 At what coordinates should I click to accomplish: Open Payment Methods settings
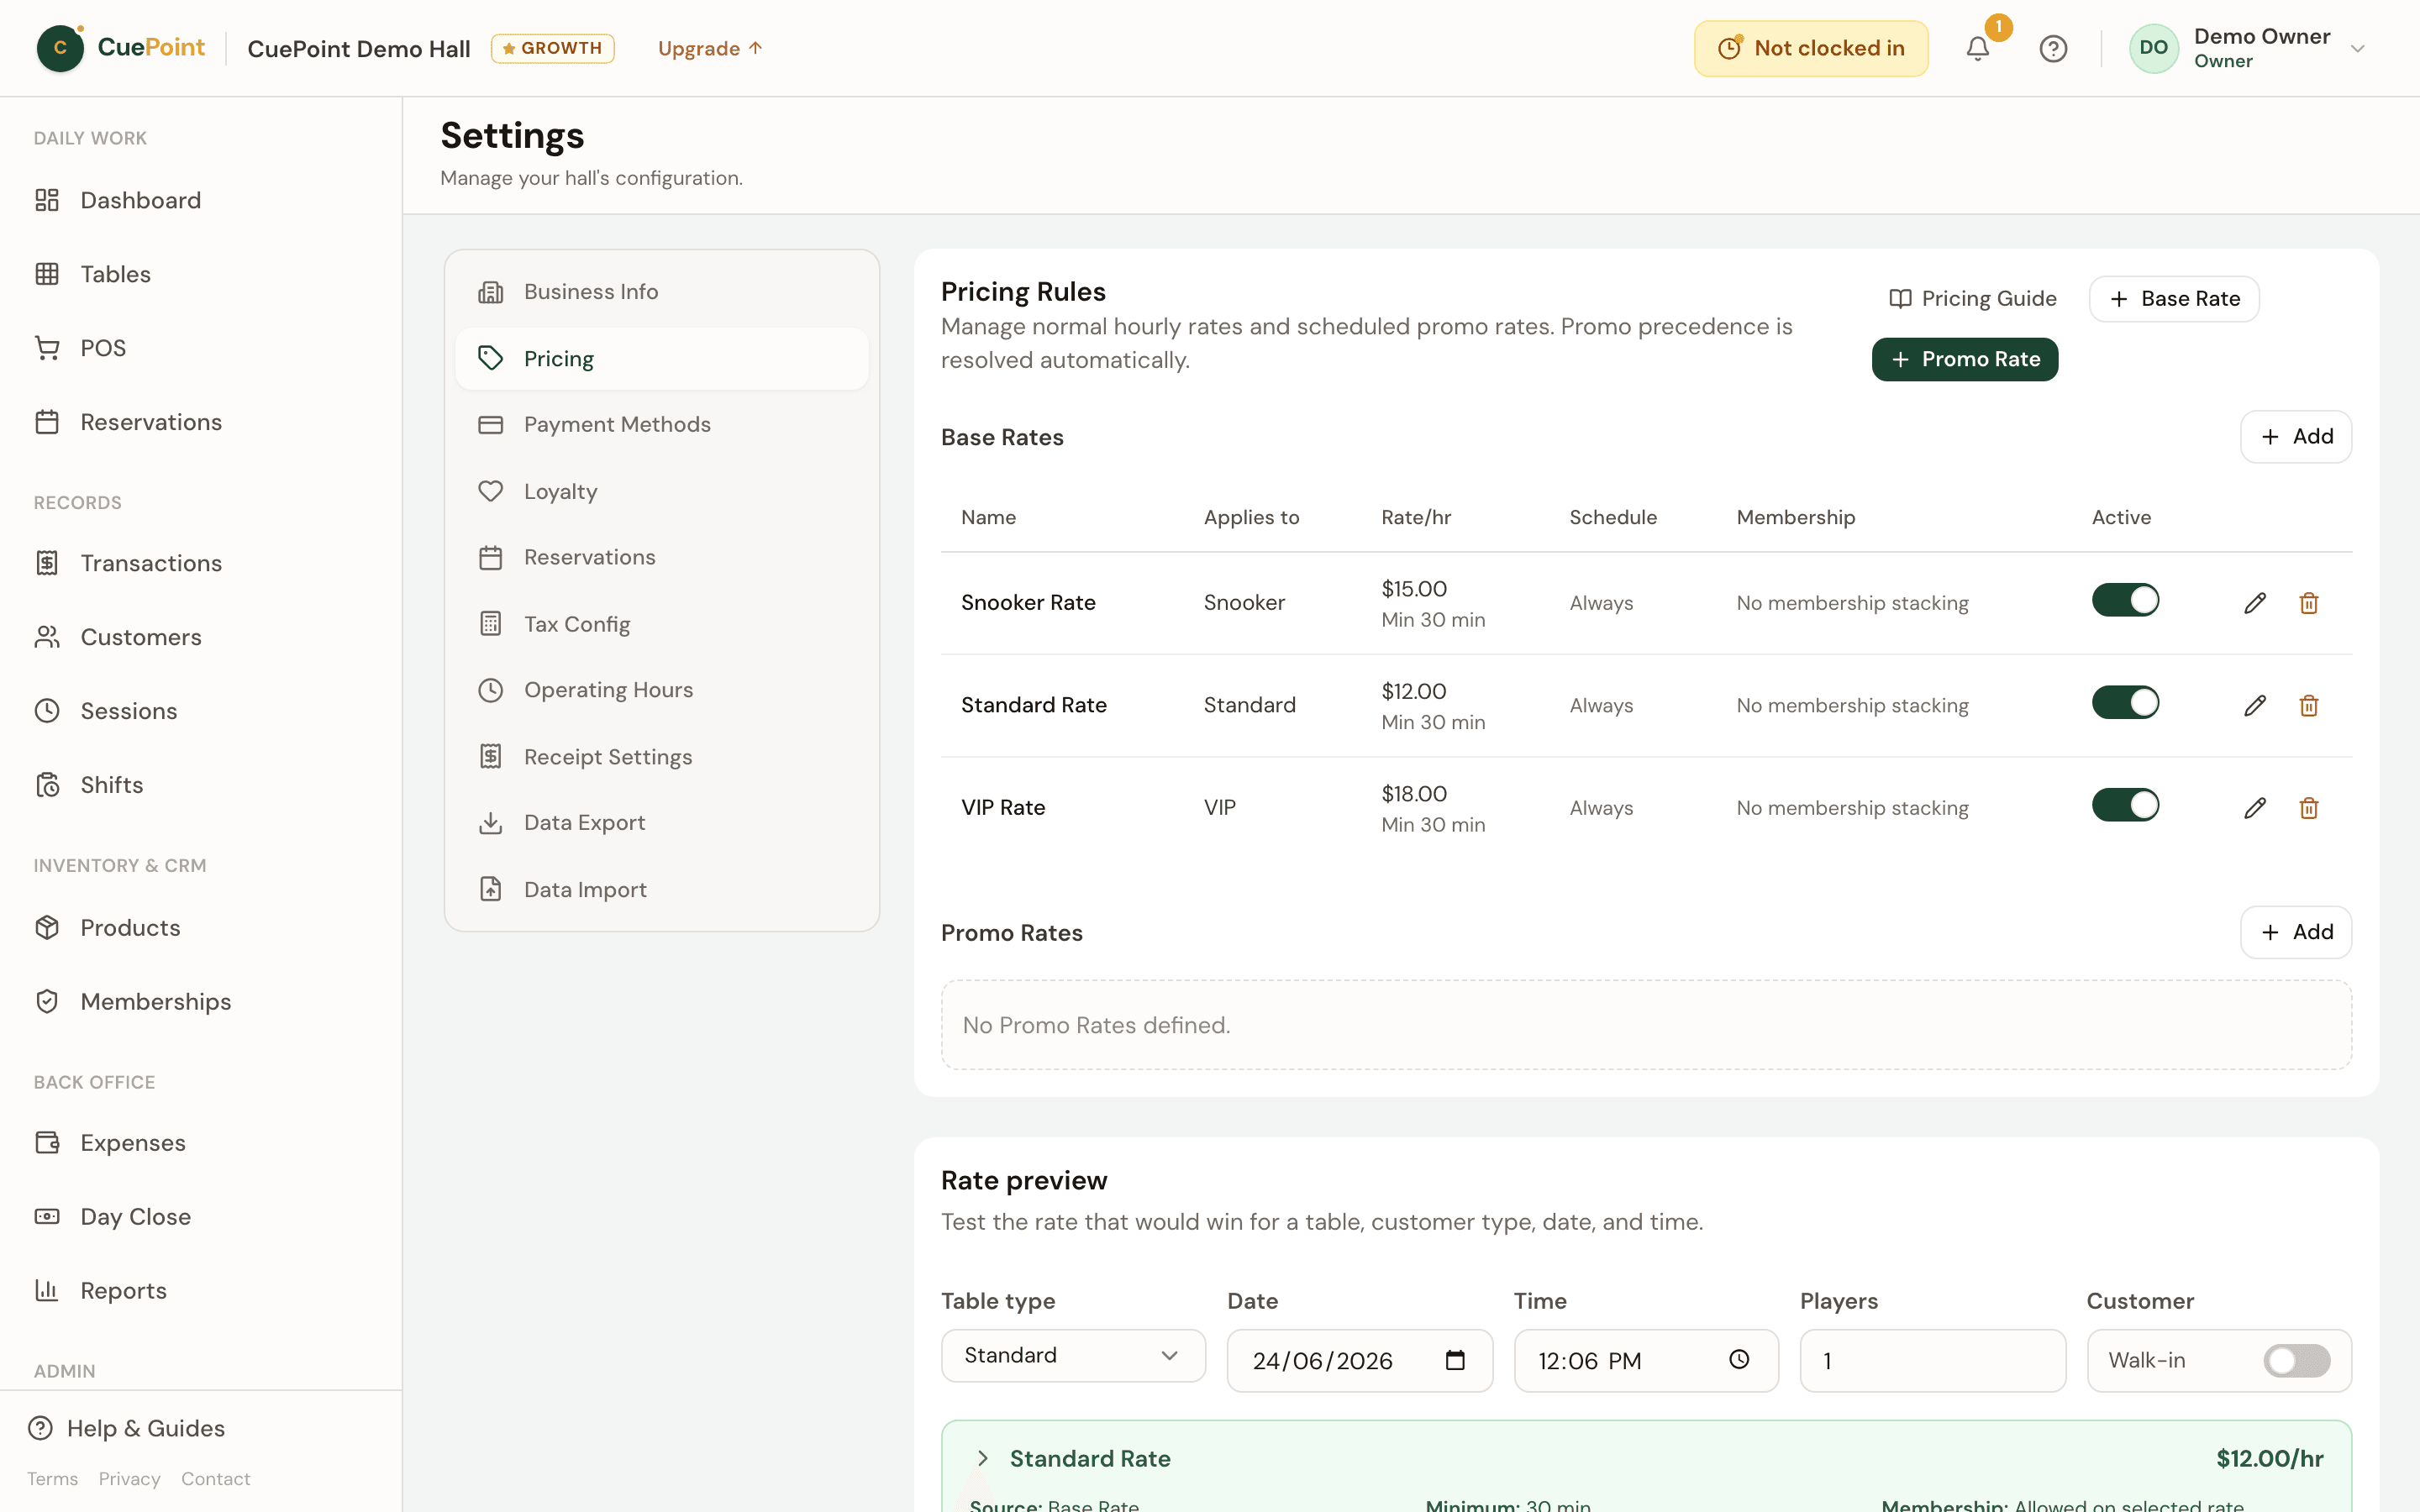click(662, 425)
